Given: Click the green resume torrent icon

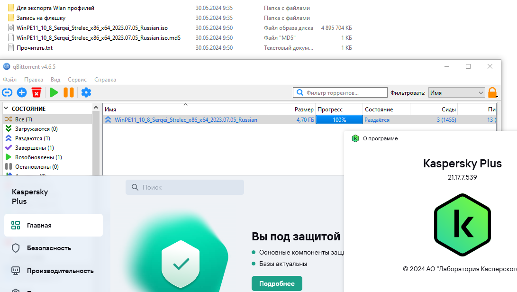Looking at the screenshot, I should coord(54,93).
